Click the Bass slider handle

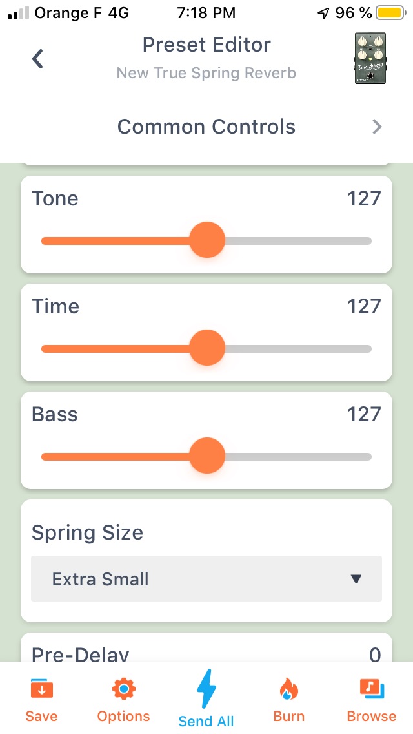point(207,456)
